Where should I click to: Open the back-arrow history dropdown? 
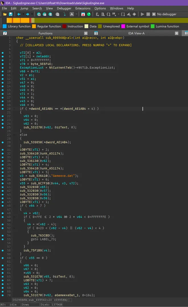23,14
